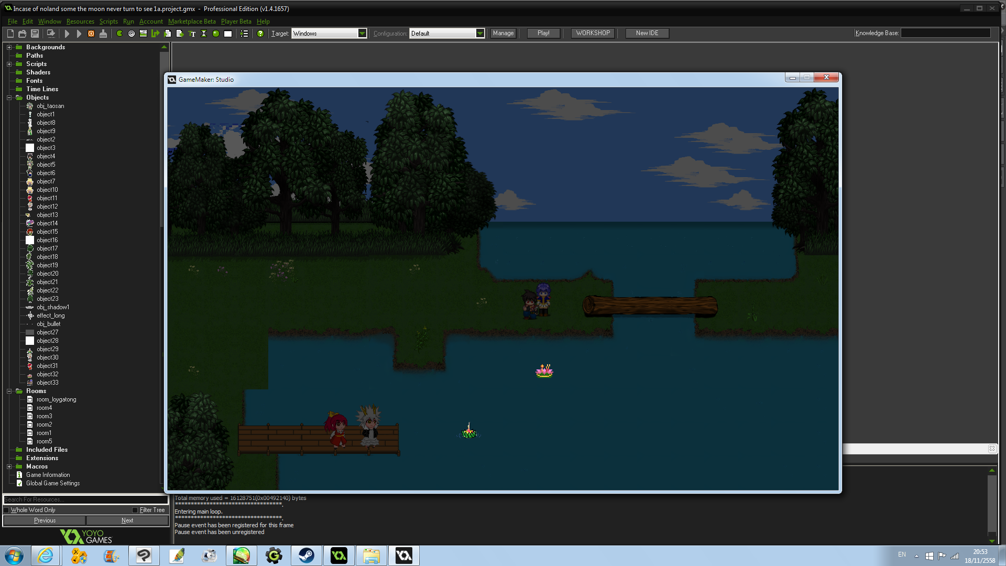The width and height of the screenshot is (1006, 566).
Task: Enable the Whole Word Only checkbox
Action: [7, 510]
